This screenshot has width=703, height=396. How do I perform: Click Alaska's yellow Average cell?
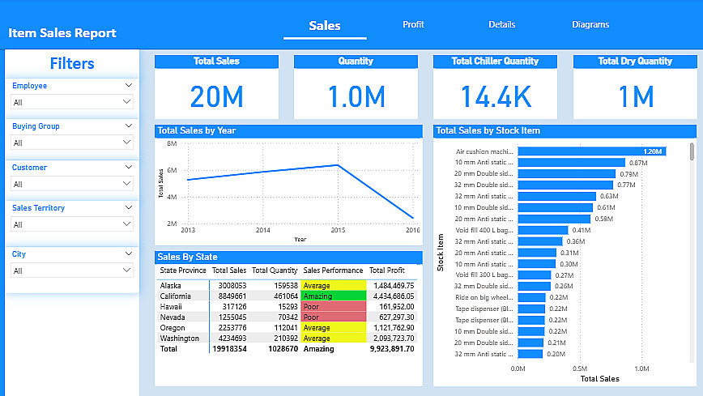tap(334, 286)
